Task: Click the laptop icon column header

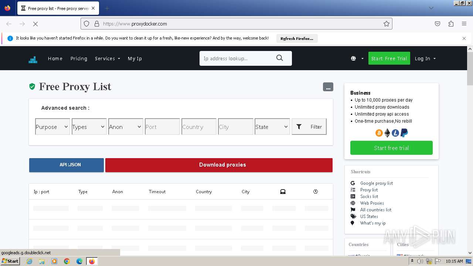Action: tap(283, 191)
